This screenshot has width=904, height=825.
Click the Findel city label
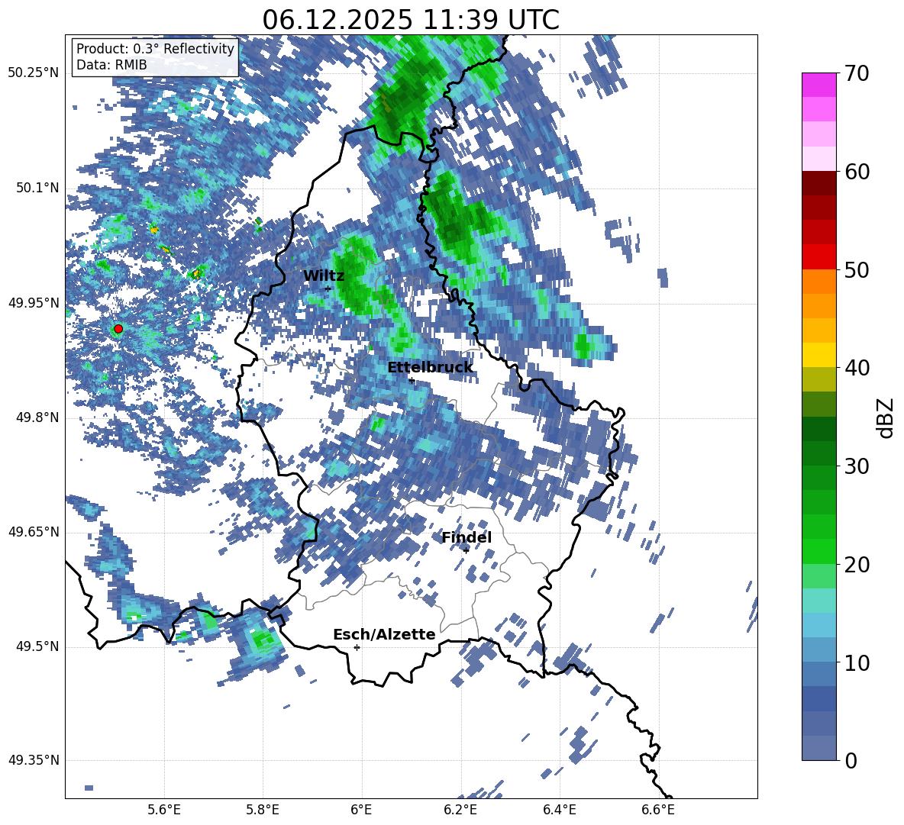coord(467,537)
